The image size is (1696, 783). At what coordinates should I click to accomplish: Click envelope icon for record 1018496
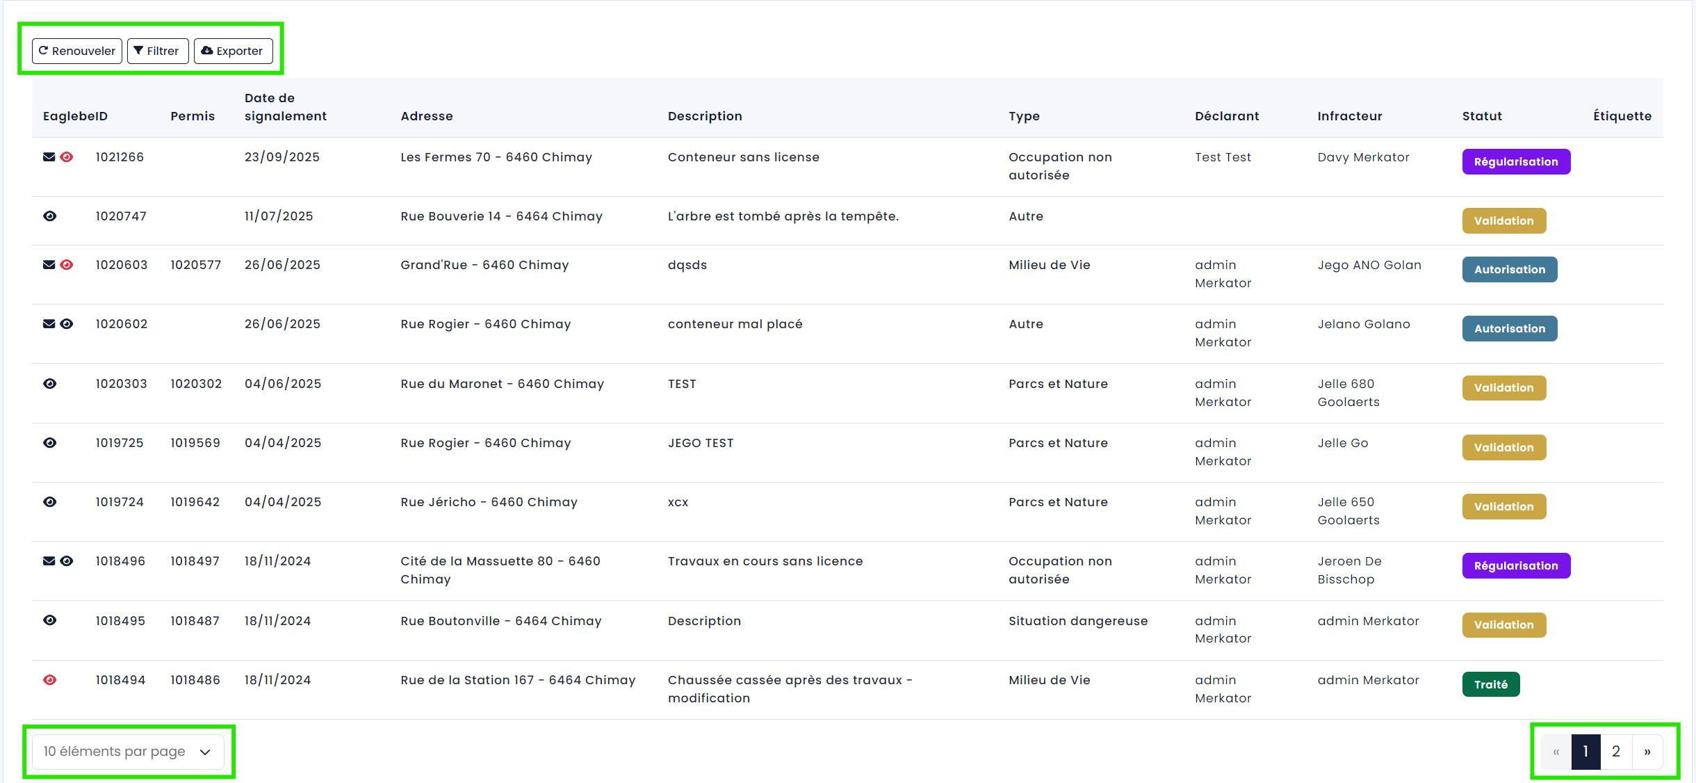tap(49, 561)
